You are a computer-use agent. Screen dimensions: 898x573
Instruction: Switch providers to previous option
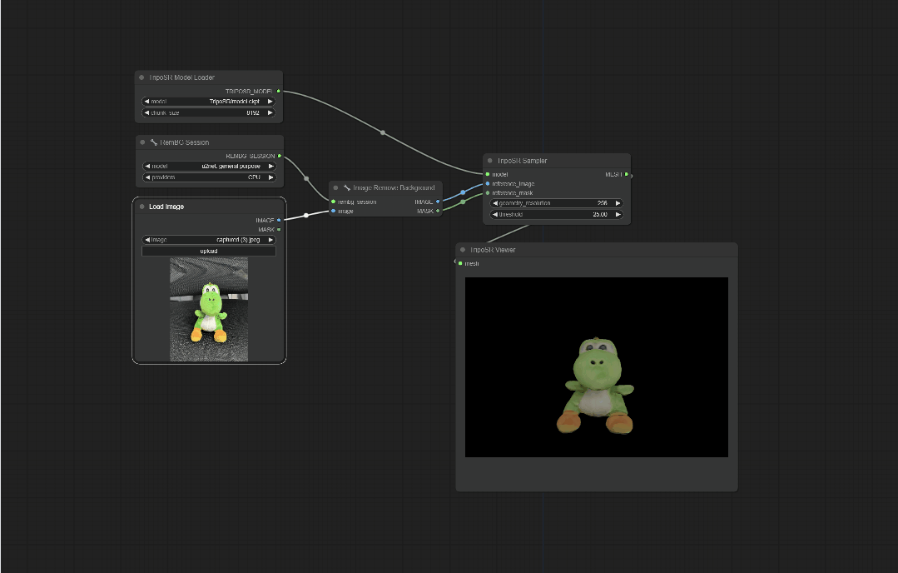tap(147, 177)
